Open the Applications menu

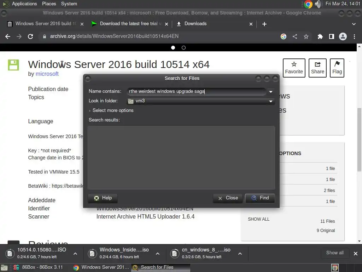pos(24,4)
